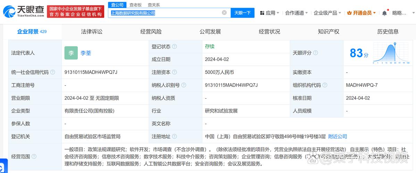
Task: Click the 83分 score value
Action: (x=359, y=53)
